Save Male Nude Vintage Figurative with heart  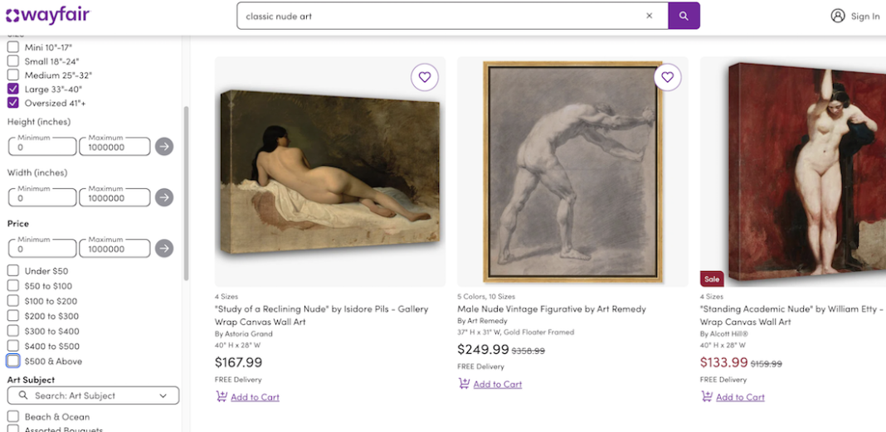click(x=667, y=77)
